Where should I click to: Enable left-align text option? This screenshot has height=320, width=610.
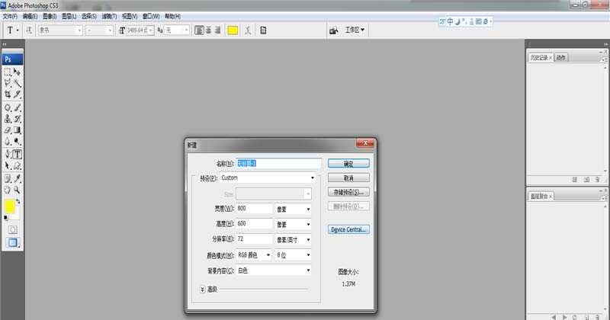(198, 30)
